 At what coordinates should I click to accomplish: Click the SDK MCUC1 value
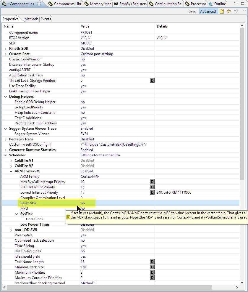pos(87,43)
